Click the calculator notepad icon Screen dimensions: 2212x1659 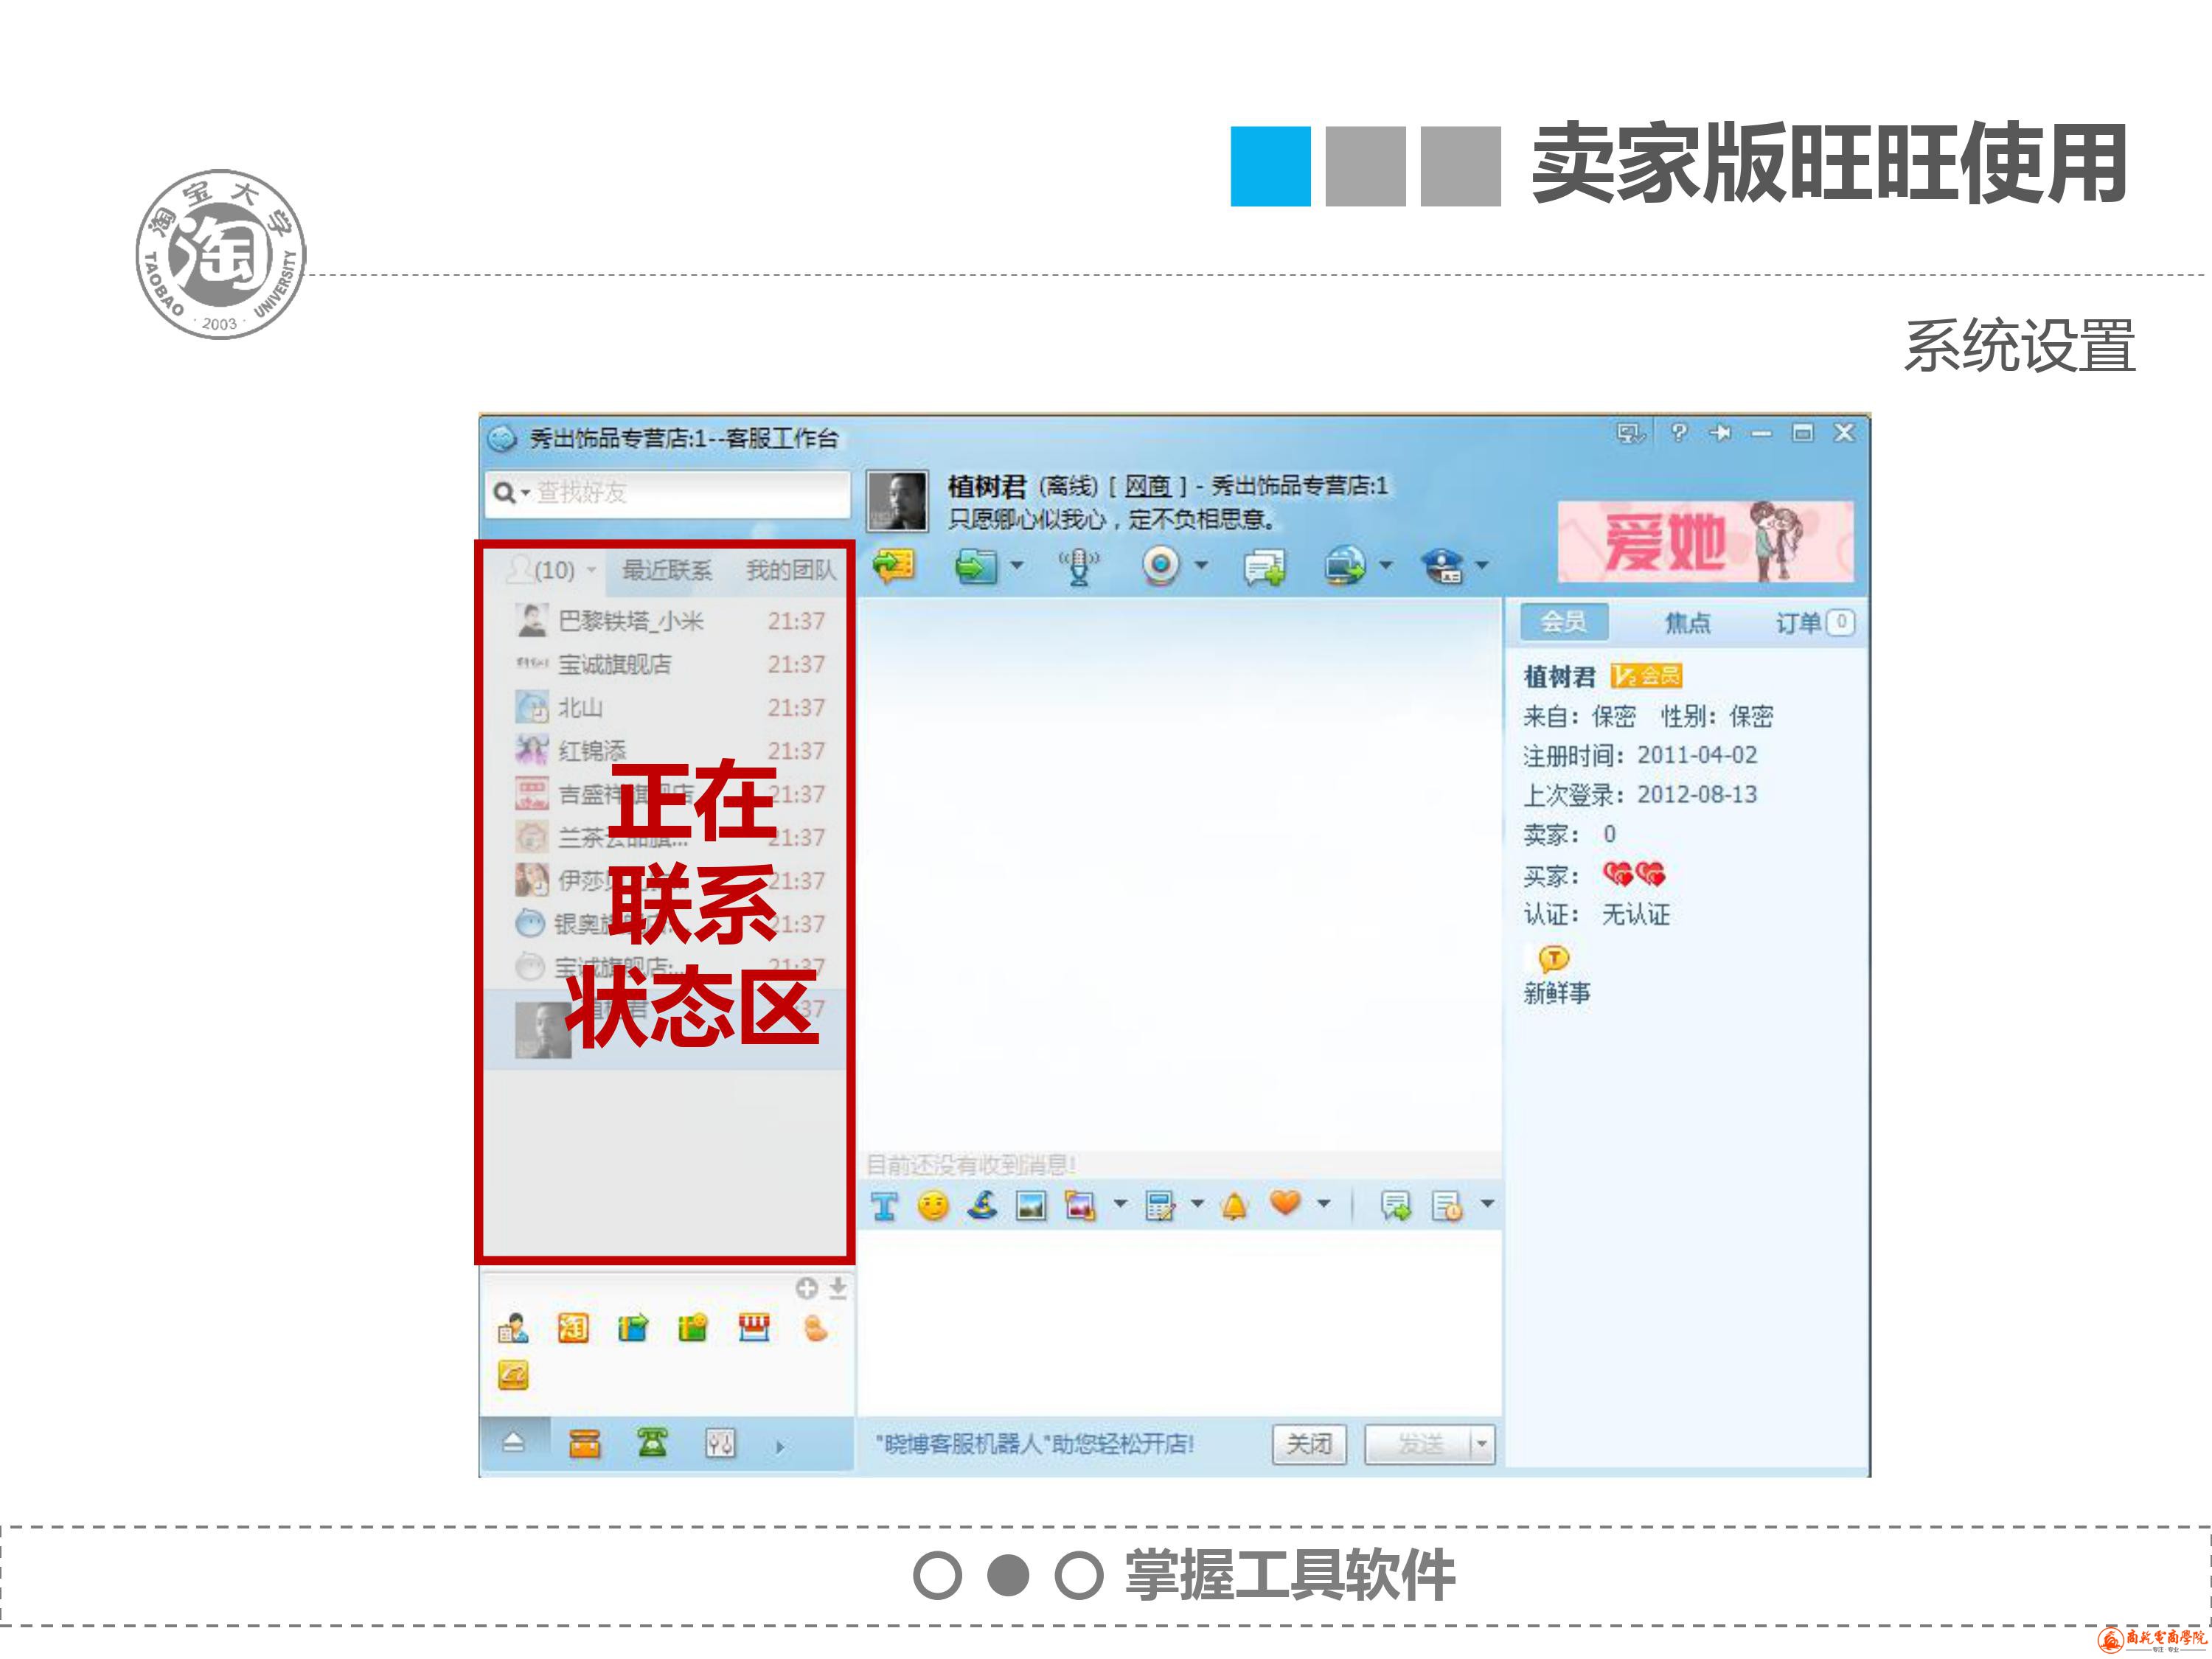pos(1160,1206)
